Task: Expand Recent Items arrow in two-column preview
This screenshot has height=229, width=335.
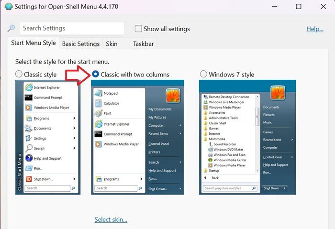Action: coord(180,133)
